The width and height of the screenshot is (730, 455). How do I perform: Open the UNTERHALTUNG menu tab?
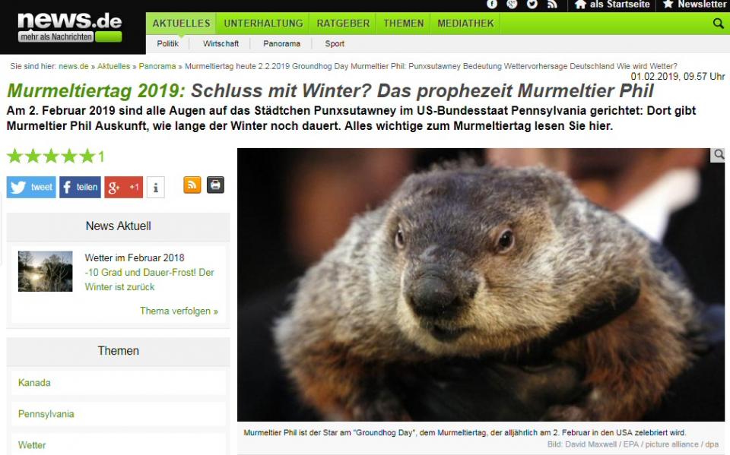coord(264,24)
